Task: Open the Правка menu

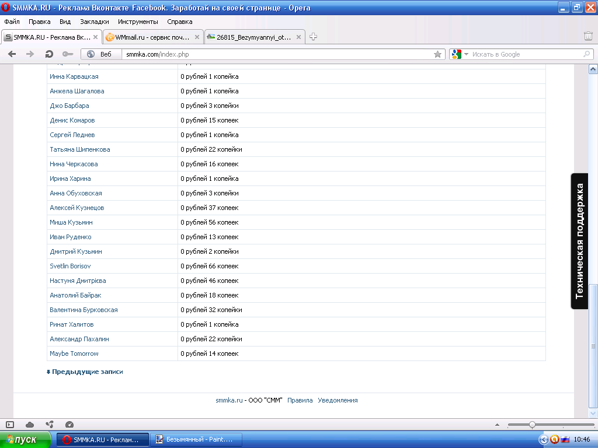Action: pyautogui.click(x=39, y=22)
